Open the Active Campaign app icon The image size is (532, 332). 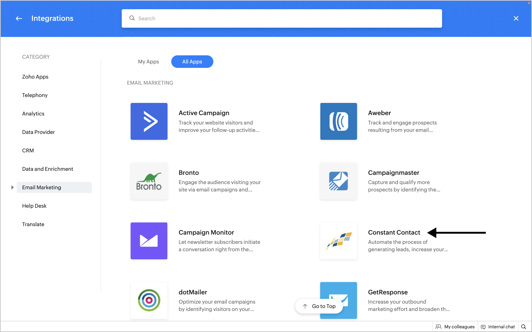tap(149, 121)
